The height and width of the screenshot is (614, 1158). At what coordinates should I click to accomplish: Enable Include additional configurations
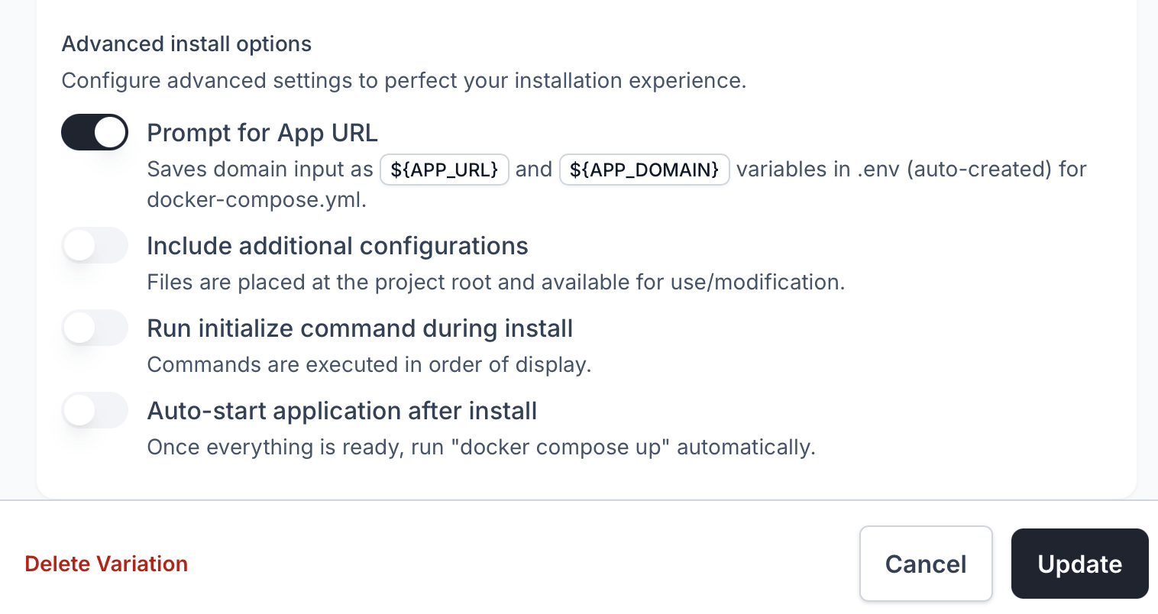coord(95,245)
